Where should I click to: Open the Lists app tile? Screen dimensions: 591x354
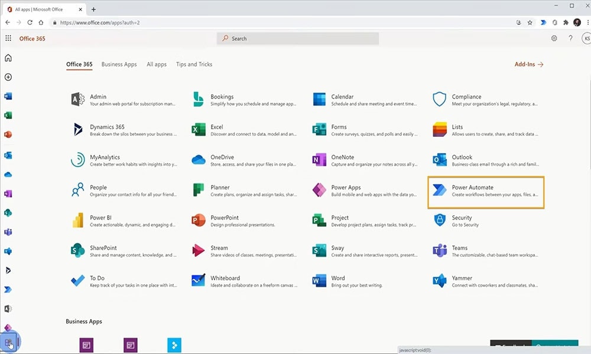click(485, 130)
